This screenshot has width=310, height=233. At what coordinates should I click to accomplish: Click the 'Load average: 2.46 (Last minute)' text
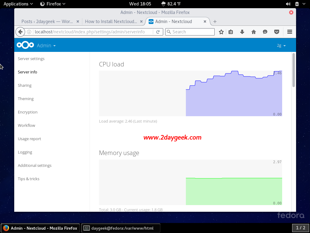click(x=128, y=121)
